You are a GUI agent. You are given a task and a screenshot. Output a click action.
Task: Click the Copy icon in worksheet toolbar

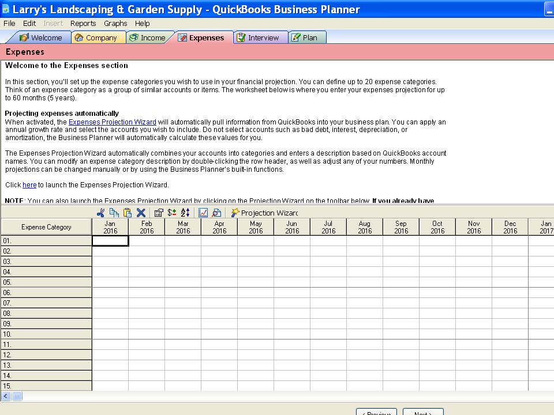tap(114, 213)
